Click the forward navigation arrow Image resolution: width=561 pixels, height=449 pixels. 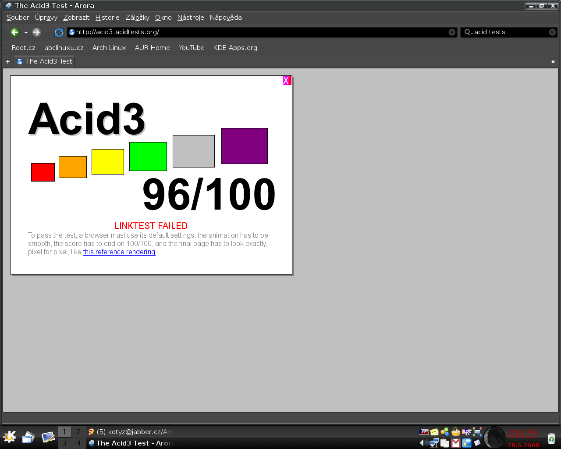[37, 32]
